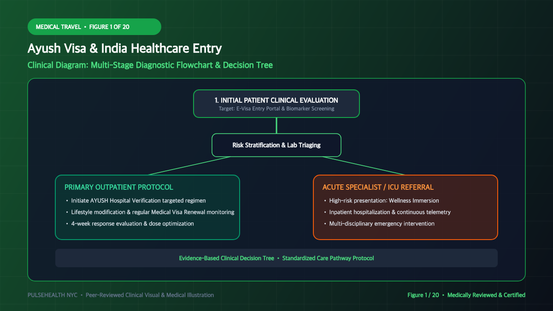
Task: Click the 'ACUTE SPECIALIST / ICU REFERRAL' heading
Action: (x=378, y=187)
